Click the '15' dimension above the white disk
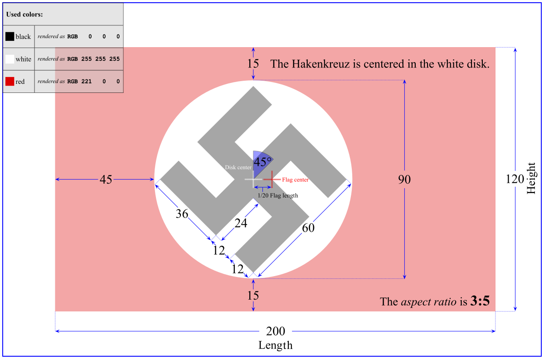Viewport: 544px width, 359px height. pyautogui.click(x=253, y=63)
